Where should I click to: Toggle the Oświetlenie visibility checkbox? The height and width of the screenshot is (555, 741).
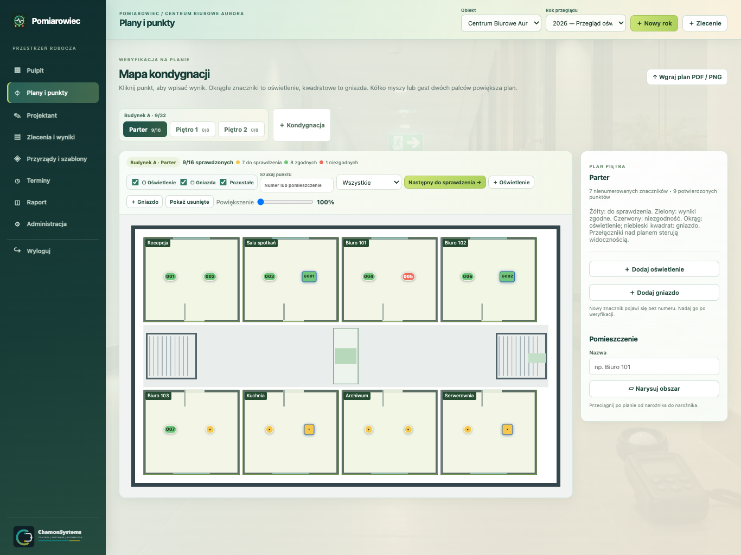[136, 182]
